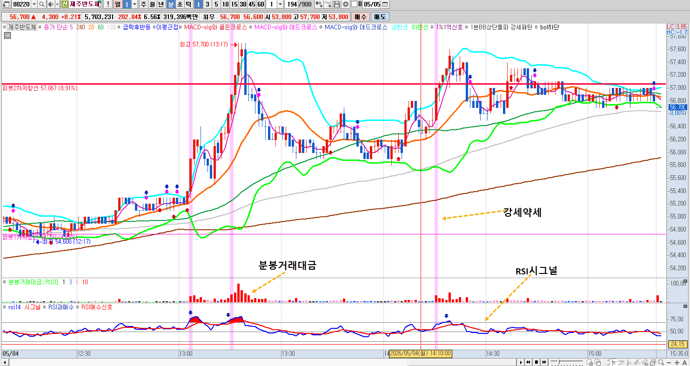The image size is (690, 366).
Task: Click the 매수 buy button
Action: 361,16
